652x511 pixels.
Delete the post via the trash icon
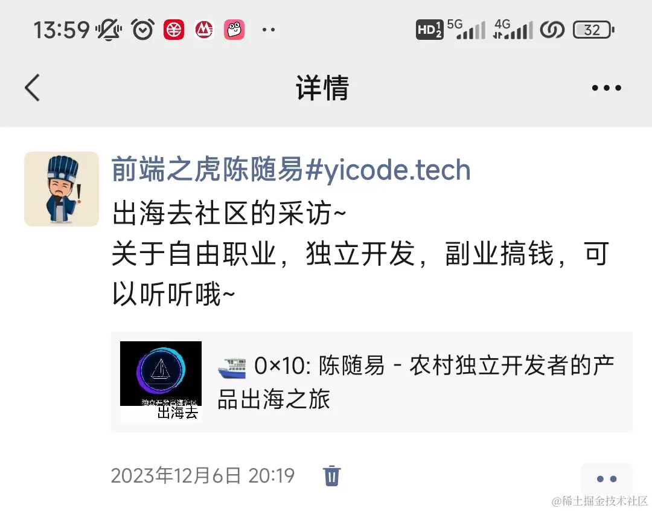pos(332,475)
